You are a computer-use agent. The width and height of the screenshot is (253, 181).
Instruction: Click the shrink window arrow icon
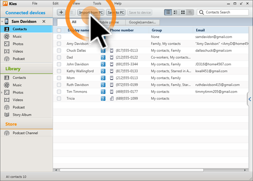(241, 3)
